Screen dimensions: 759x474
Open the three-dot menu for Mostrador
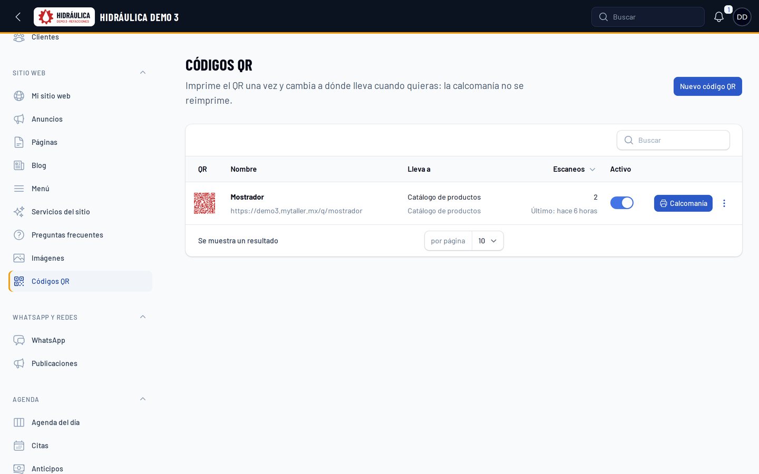pyautogui.click(x=724, y=203)
